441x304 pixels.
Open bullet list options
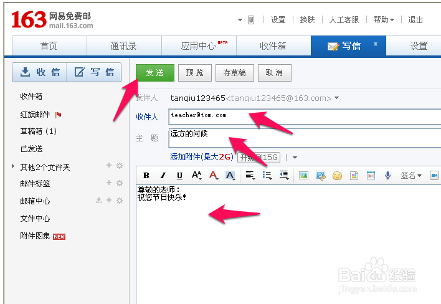pyautogui.click(x=267, y=176)
